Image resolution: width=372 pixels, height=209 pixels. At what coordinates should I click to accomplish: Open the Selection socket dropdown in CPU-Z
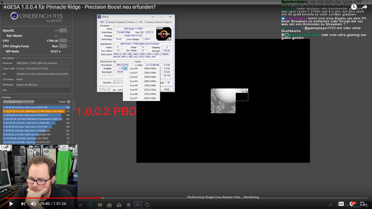[118, 83]
